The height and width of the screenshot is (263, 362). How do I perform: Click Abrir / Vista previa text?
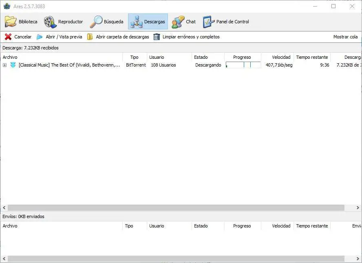(x=64, y=37)
